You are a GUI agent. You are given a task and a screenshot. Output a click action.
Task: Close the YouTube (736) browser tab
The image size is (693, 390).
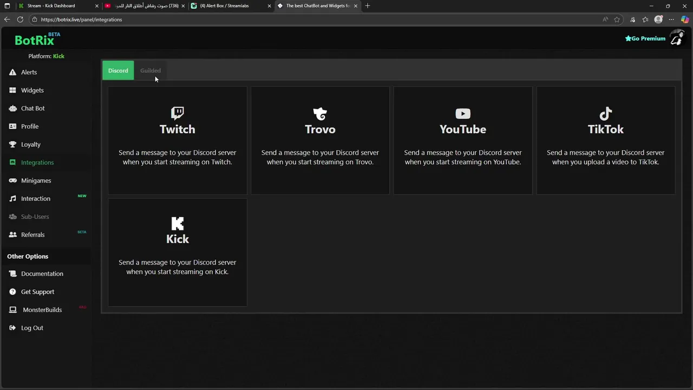(x=183, y=6)
